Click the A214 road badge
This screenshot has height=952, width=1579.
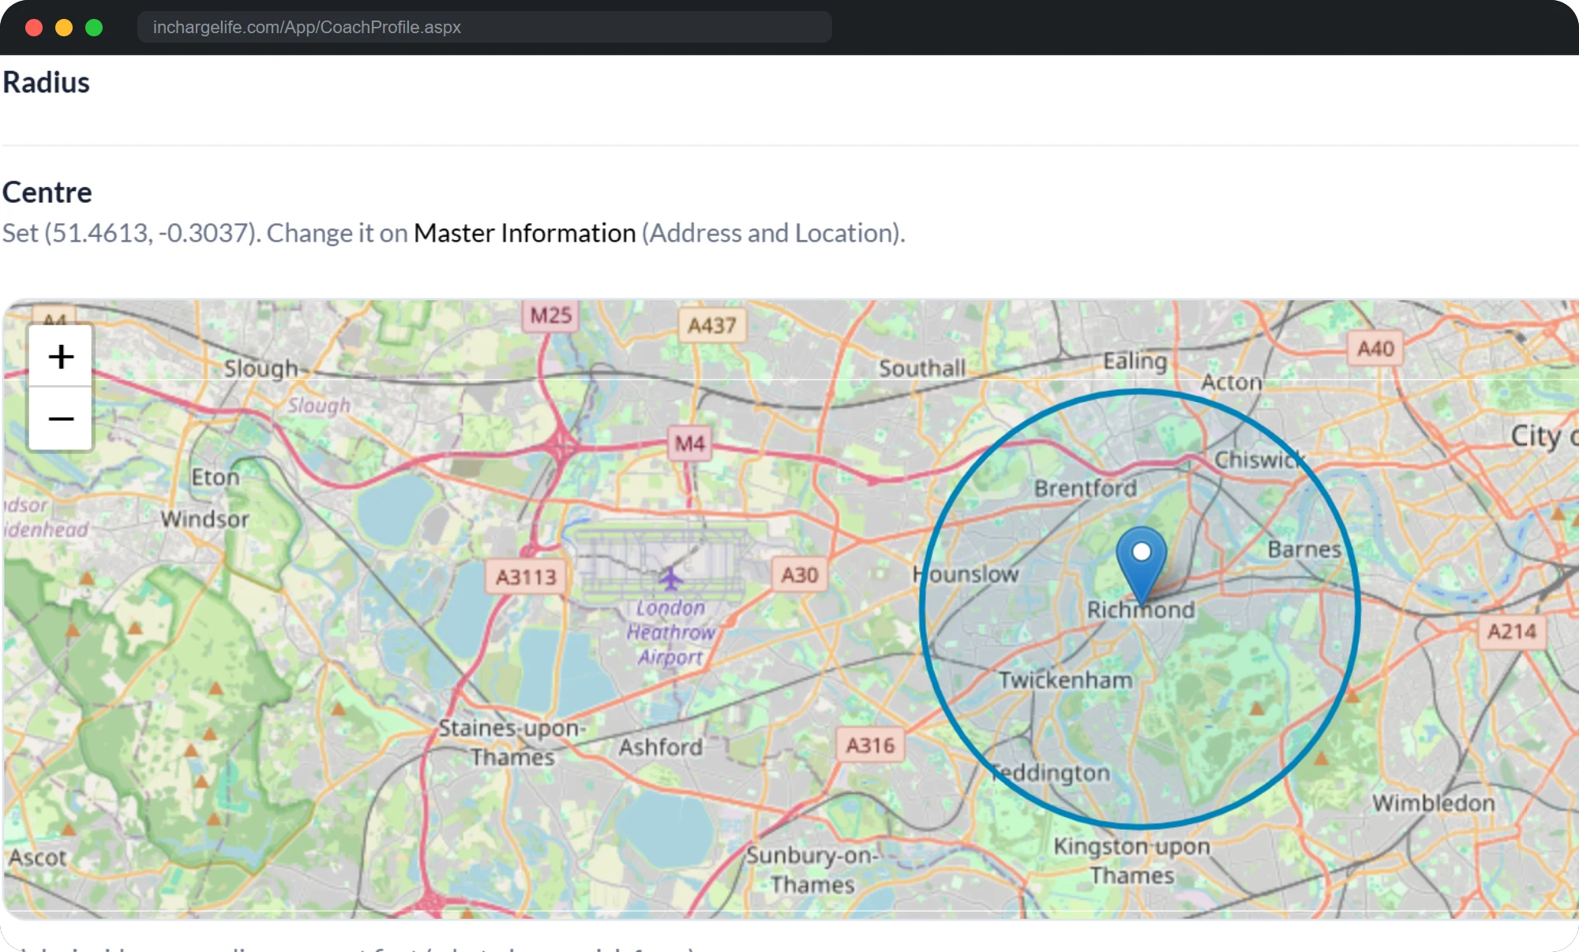pos(1512,632)
